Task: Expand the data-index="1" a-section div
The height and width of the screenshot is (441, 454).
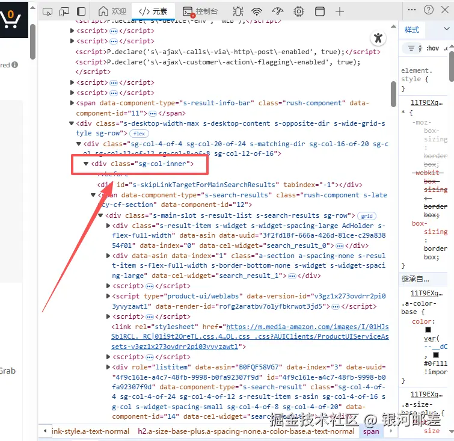Action: (108, 256)
